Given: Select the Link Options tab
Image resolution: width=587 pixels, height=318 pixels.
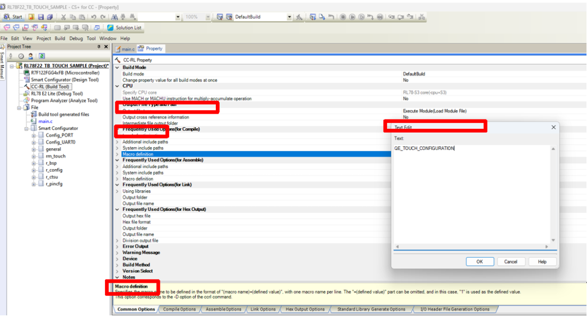Looking at the screenshot, I should (263, 309).
